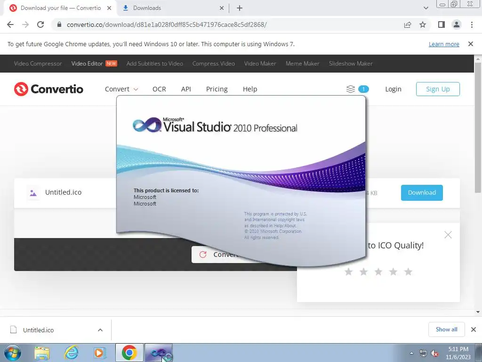The height and width of the screenshot is (362, 482).
Task: Launch Internet Explorer from taskbar
Action: (x=71, y=353)
